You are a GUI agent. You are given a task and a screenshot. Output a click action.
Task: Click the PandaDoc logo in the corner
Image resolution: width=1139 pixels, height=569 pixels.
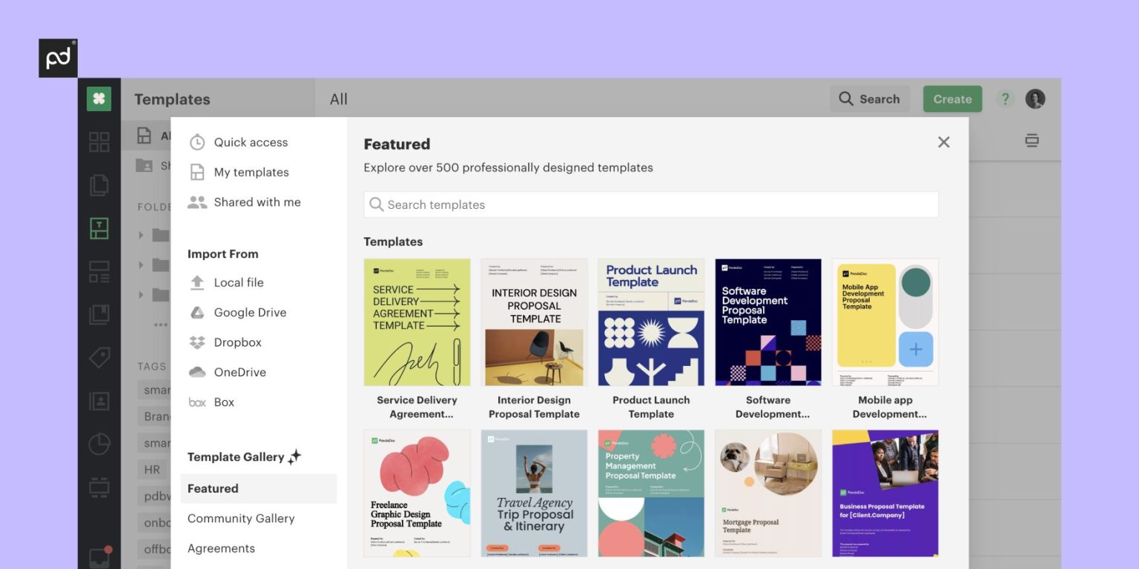tap(58, 58)
